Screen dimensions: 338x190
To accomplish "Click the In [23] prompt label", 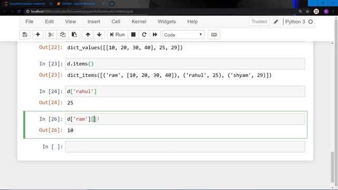I will point(51,64).
